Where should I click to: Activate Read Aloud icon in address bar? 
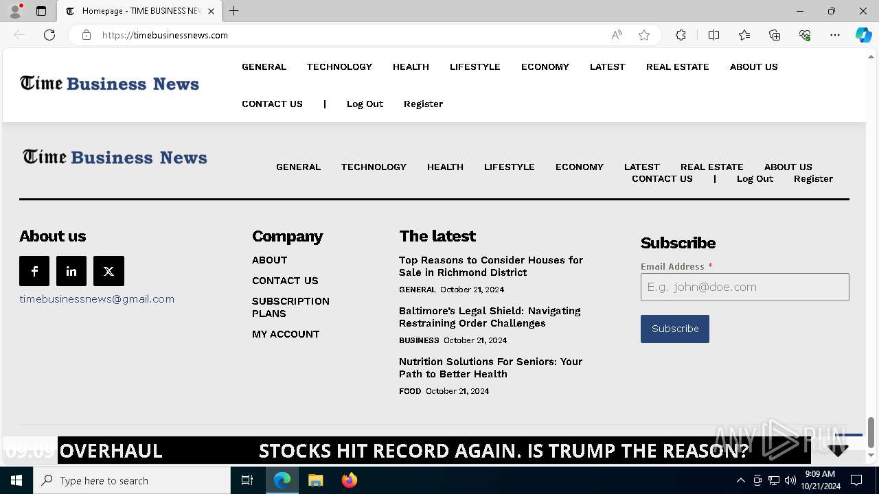(x=617, y=35)
